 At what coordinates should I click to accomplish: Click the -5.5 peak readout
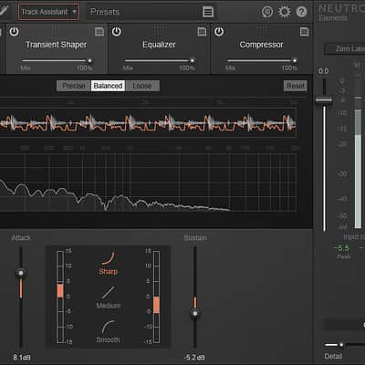342,248
